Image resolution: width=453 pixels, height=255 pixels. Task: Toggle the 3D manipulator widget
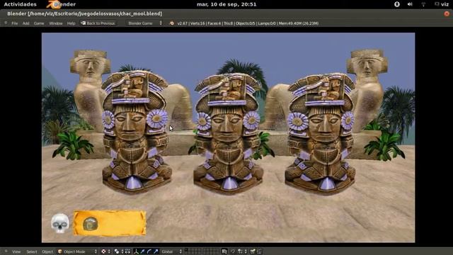click(137, 251)
